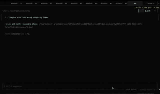
Task: Open the 'rick and morty shopping items' image link
Action: (x=22, y=24)
